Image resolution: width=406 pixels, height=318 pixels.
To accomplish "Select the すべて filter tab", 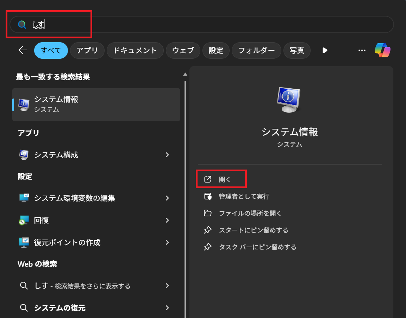I will 51,50.
